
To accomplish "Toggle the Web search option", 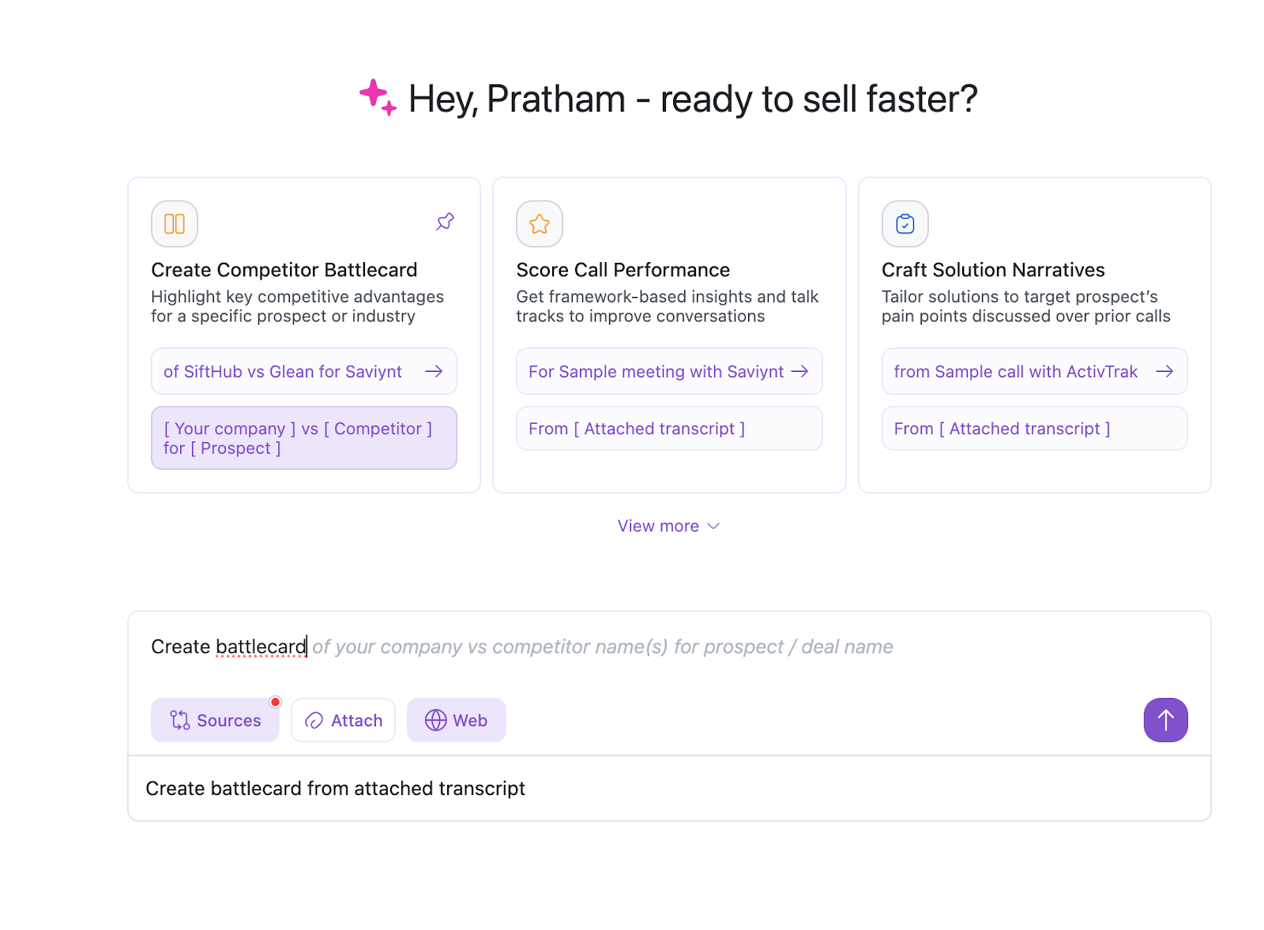I will point(457,720).
